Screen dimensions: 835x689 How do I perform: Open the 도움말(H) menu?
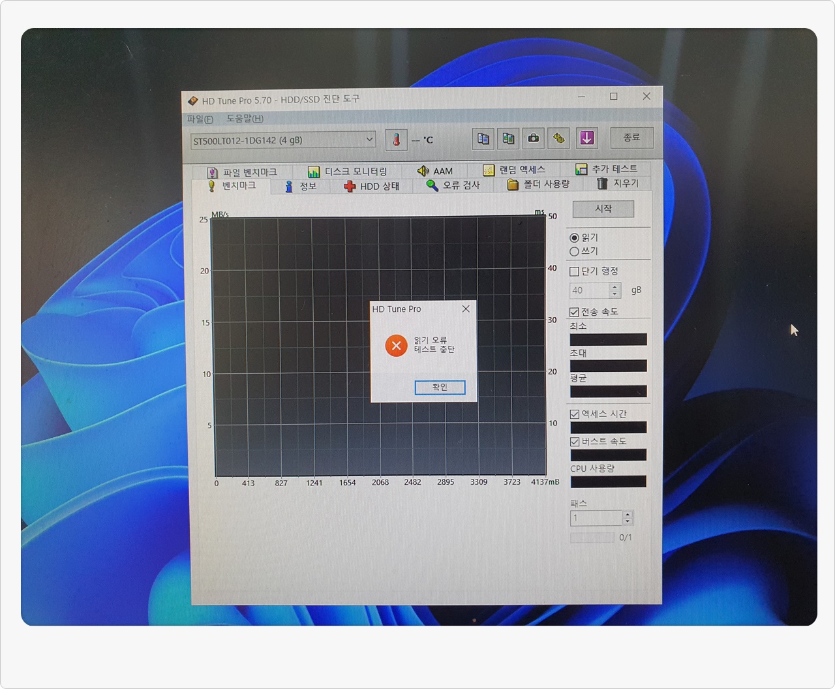245,118
